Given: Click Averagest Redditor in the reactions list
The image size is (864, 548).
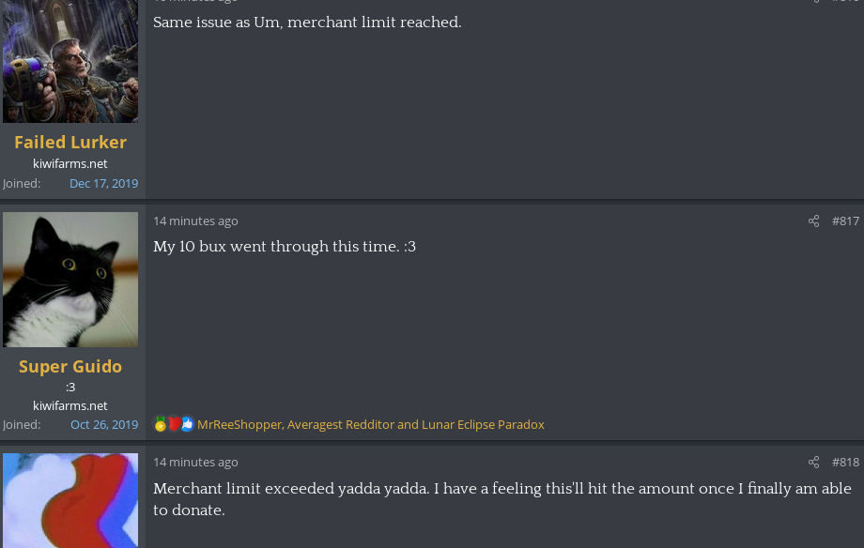Looking at the screenshot, I should coord(340,425).
